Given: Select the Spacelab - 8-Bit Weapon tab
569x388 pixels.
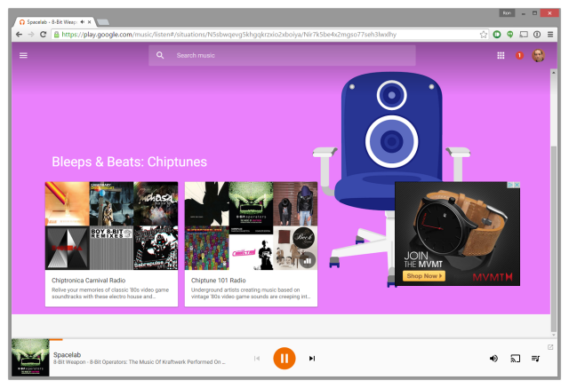Looking at the screenshot, I should click(x=54, y=22).
